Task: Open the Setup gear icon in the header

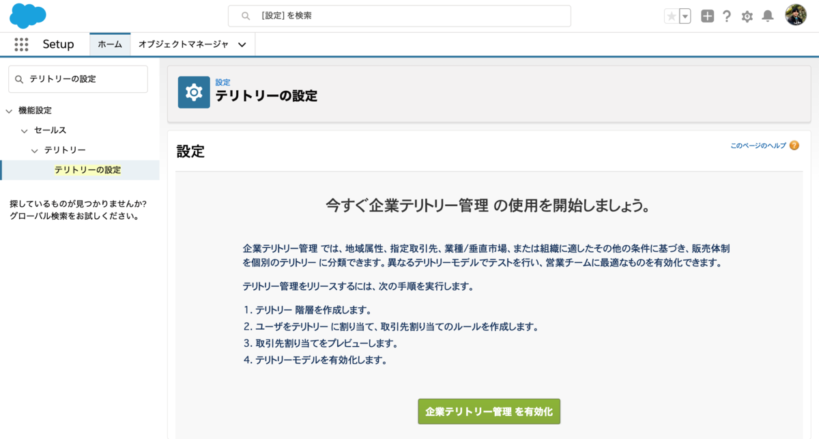Action: click(x=747, y=16)
